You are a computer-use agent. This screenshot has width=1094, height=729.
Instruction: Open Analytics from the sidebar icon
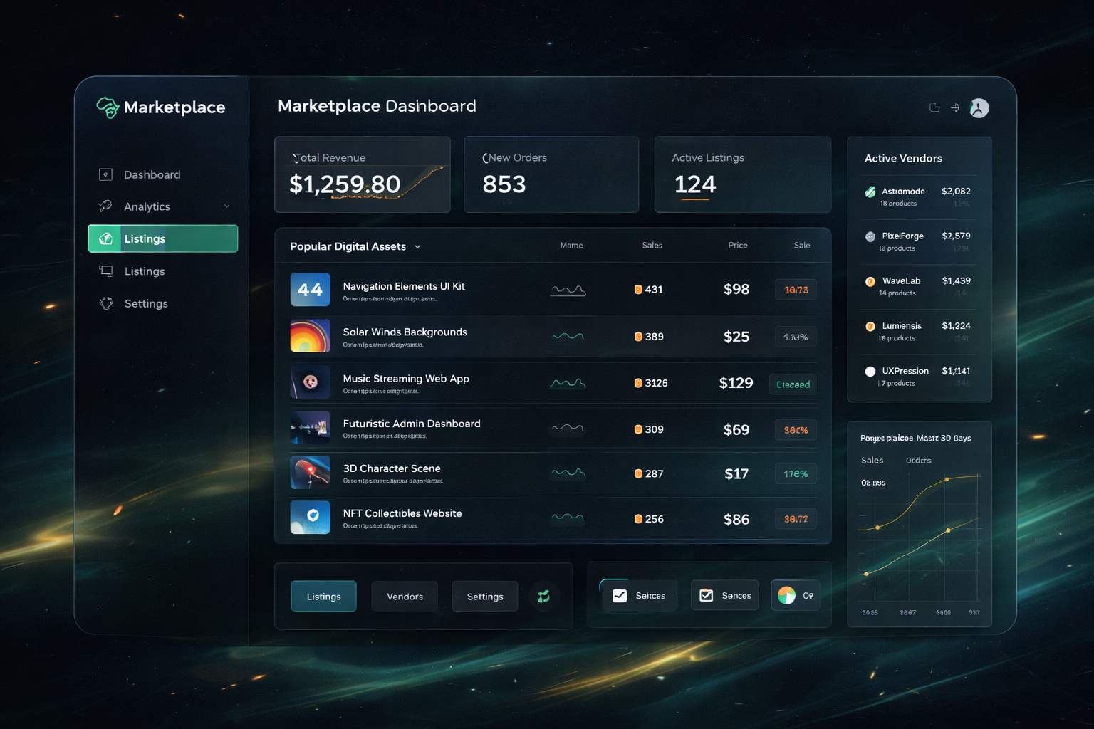pyautogui.click(x=105, y=206)
